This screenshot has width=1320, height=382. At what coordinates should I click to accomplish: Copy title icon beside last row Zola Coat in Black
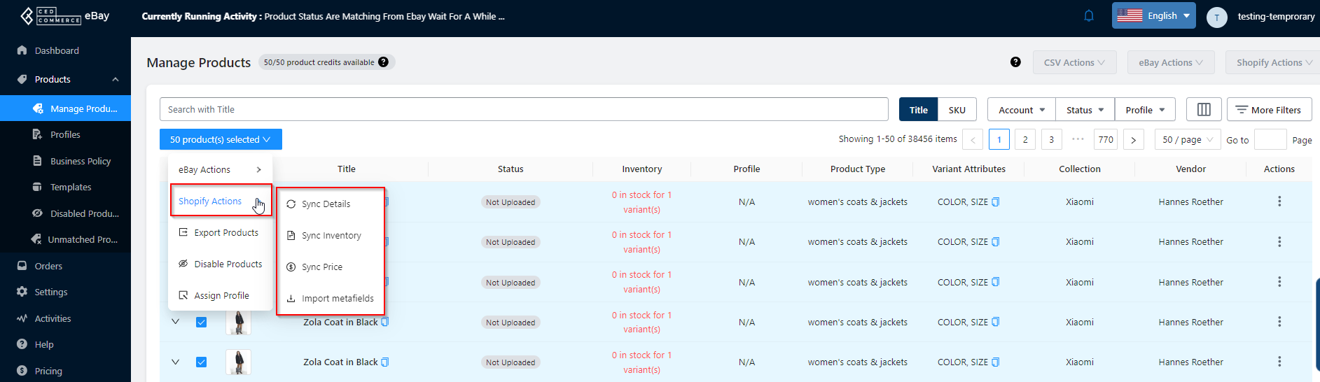(x=384, y=362)
